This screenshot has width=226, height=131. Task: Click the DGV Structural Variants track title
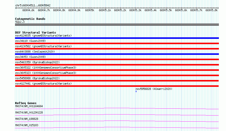[36, 32]
